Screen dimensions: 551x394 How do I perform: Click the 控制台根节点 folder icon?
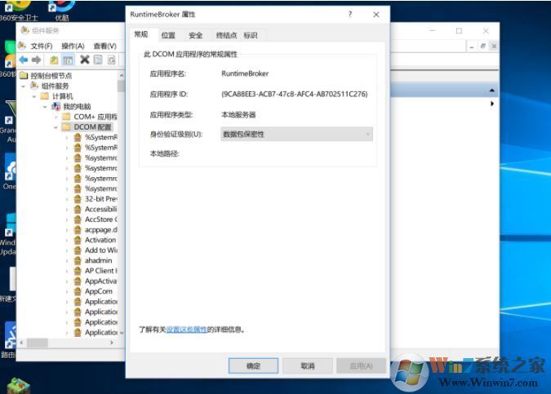24,76
